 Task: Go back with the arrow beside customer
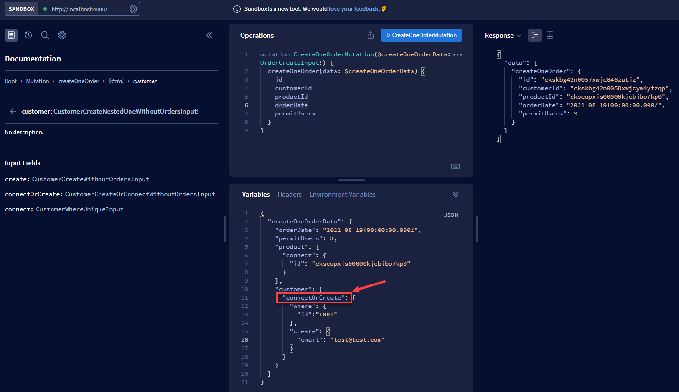pos(13,111)
